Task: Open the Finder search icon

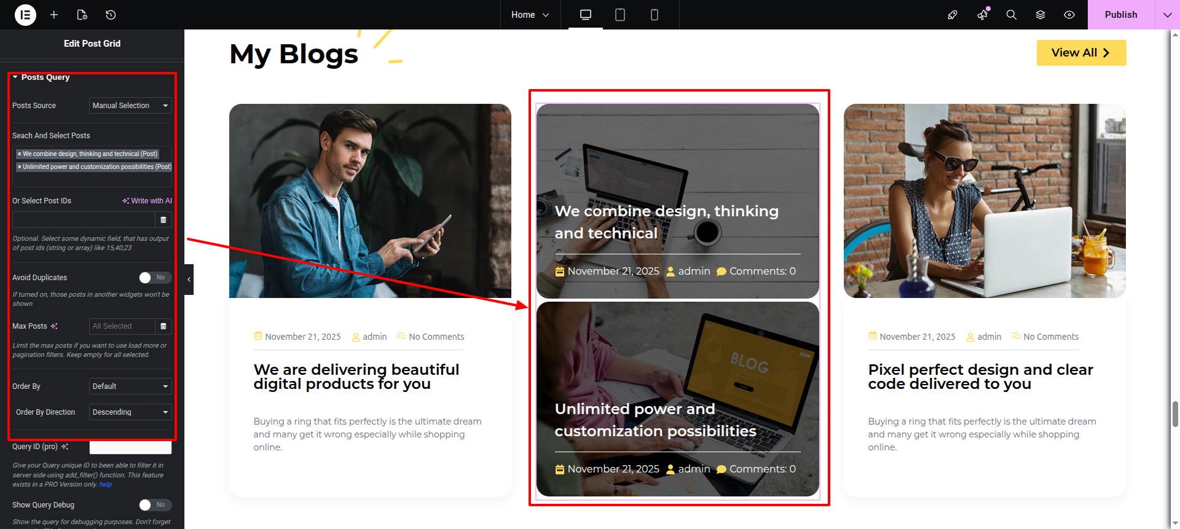Action: 1011,15
